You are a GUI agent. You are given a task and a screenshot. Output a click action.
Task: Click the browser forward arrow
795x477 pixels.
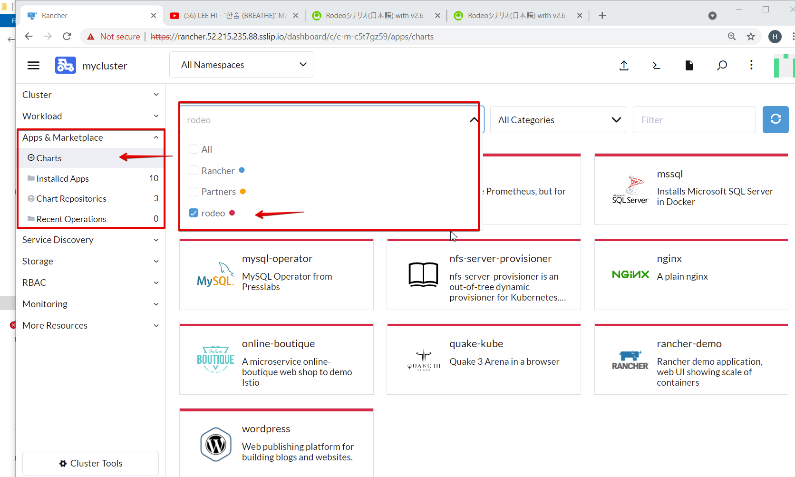[48, 37]
